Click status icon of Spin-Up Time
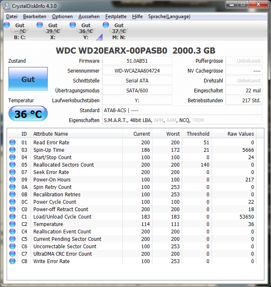The image size is (271, 287). coord(12,150)
